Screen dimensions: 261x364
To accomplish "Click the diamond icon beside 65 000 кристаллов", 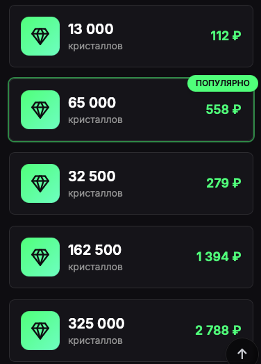I will (40, 110).
